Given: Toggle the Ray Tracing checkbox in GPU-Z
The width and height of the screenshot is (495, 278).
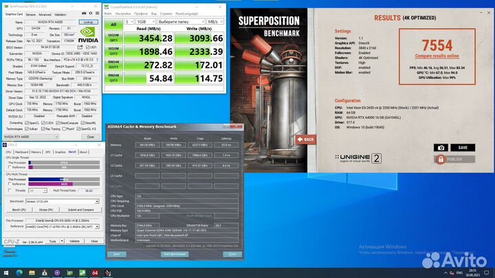Looking at the screenshot, I should coord(43,129).
